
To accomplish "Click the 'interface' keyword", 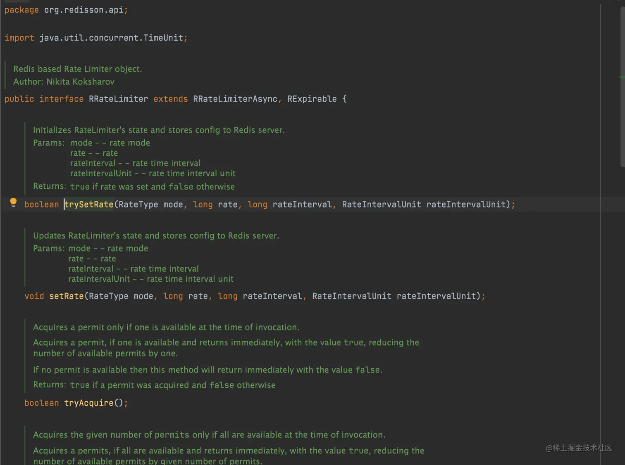I will [61, 99].
